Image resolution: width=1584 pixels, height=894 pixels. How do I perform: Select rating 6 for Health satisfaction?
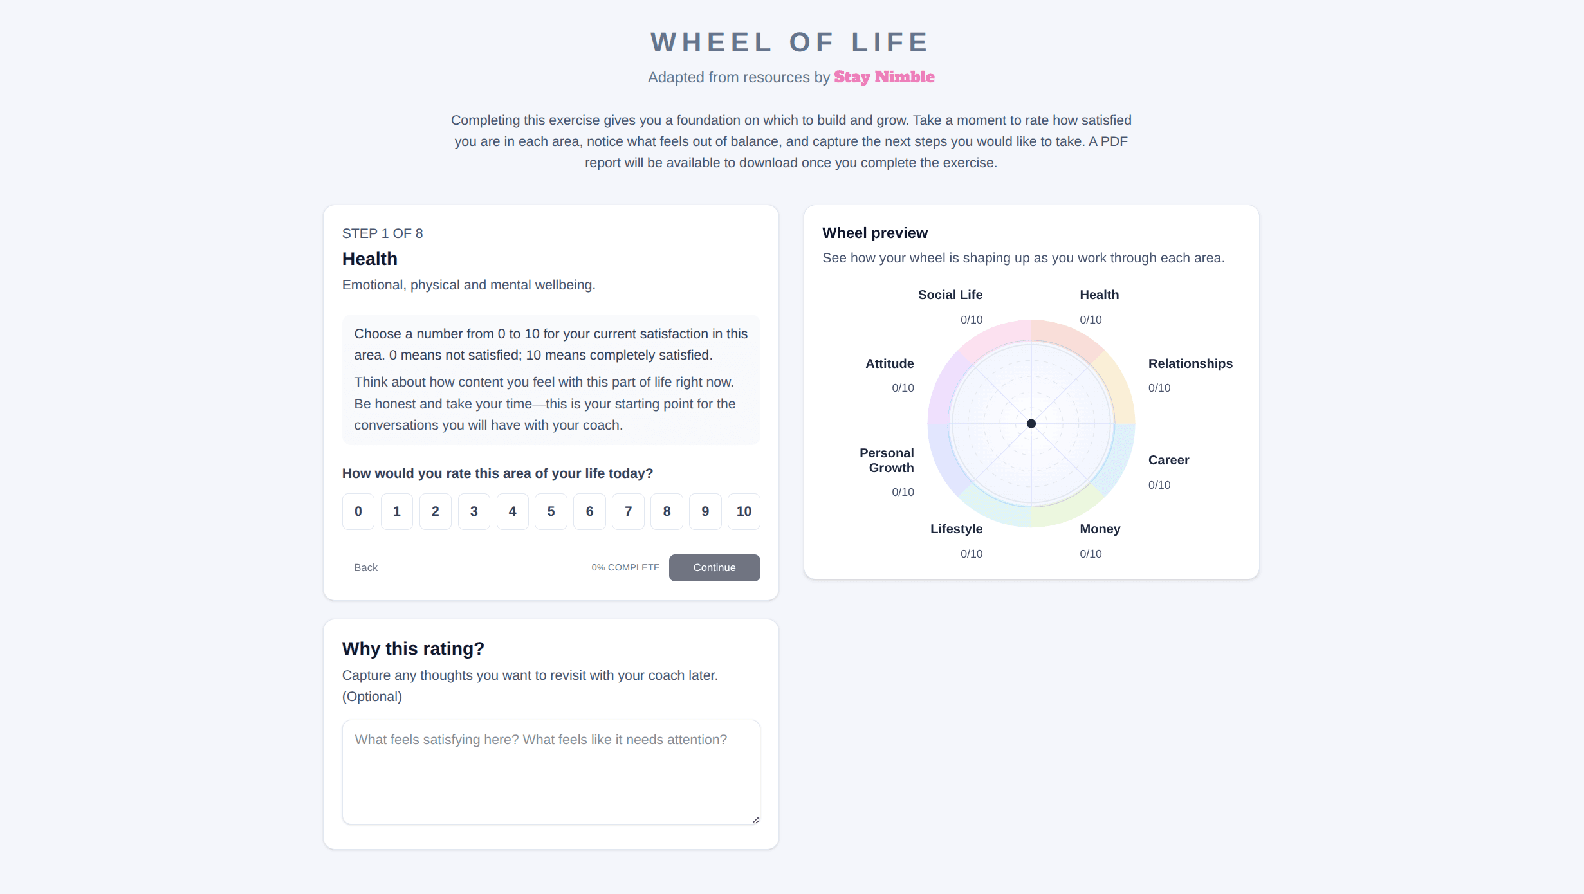pyautogui.click(x=589, y=511)
